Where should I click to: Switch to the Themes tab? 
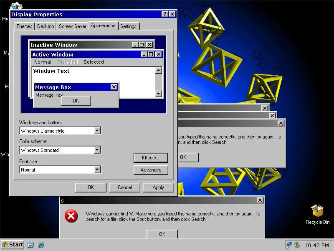(24, 26)
